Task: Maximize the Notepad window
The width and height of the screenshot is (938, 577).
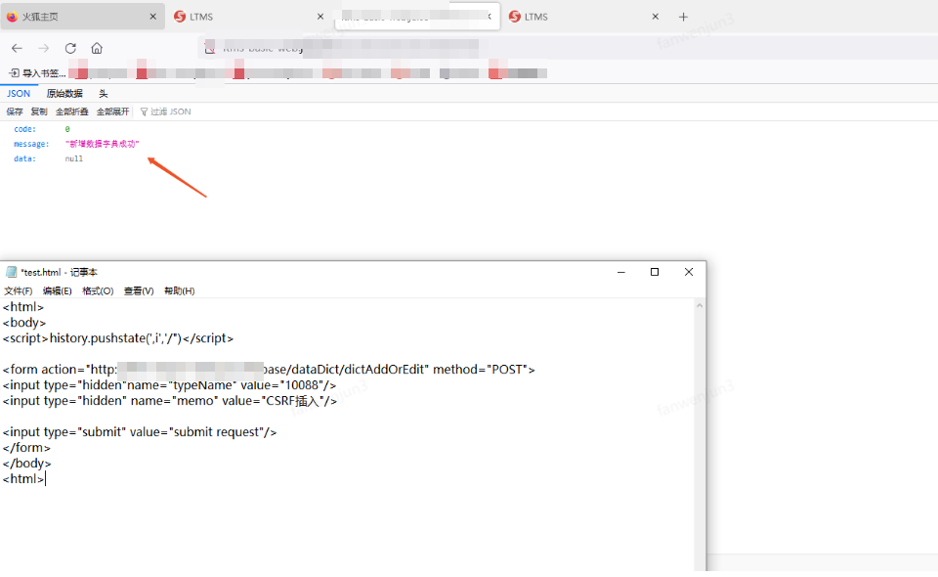Action: tap(655, 272)
